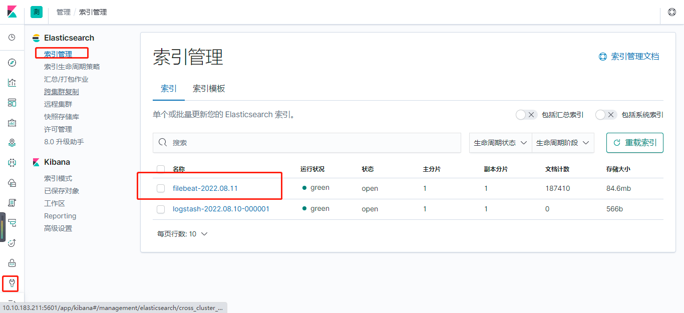The image size is (684, 313).
Task: Select 已保存对象 under Kibana
Action: point(62,191)
